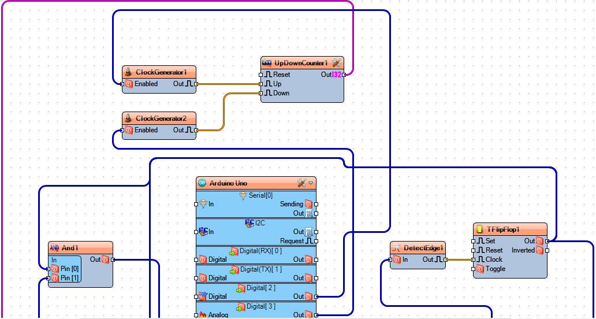Expand Arduino Uno dropdown arrow

[x=311, y=183]
